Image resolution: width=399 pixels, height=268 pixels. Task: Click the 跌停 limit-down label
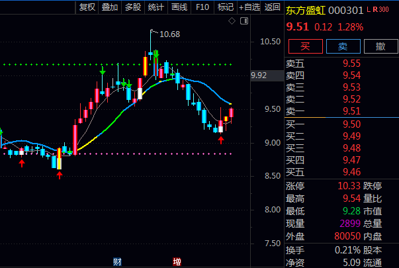click(373, 186)
